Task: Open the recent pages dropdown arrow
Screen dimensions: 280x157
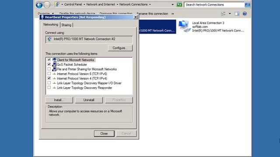Action: (52, 5)
